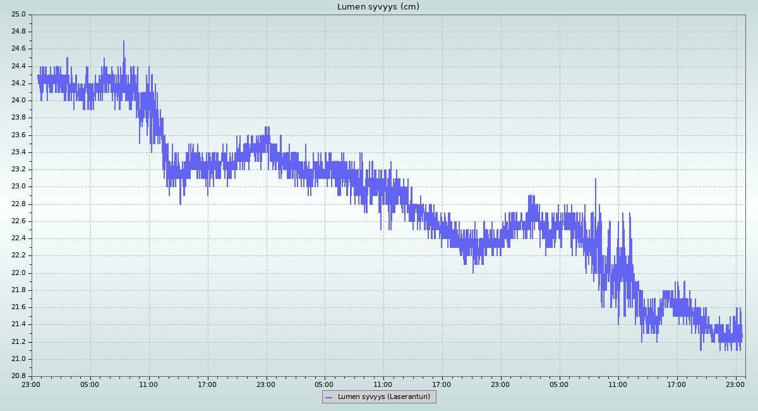
Task: Click the 22.0 y-axis tick label
Action: coord(19,273)
